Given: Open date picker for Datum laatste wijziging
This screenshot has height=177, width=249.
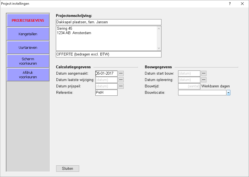Looking at the screenshot, I should (x=121, y=80).
